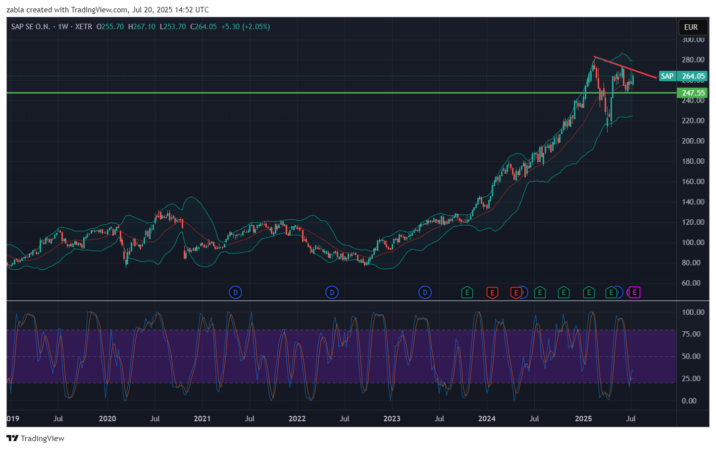Viewport: 716px width, 449px height.
Task: Open the second red earnings marker in spring 2024
Action: pos(516,293)
